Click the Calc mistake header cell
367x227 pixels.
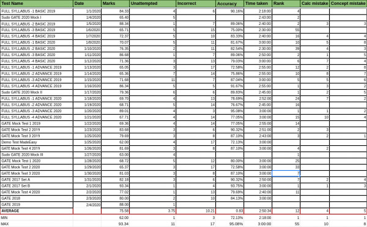pyautogui.click(x=314, y=4)
